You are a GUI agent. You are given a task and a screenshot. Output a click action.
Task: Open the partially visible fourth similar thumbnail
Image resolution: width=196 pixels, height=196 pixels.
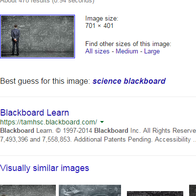(193, 191)
